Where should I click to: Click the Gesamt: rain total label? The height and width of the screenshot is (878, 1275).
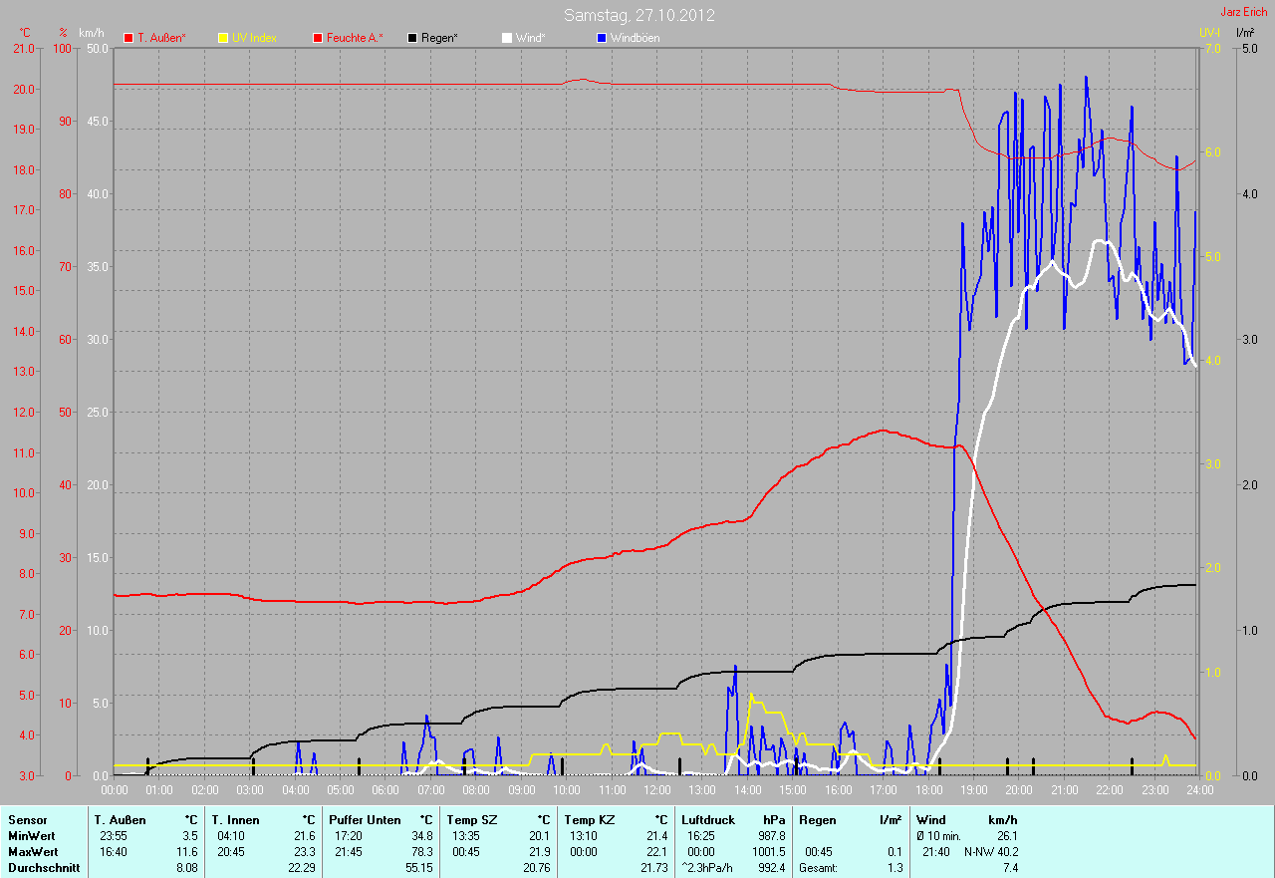(820, 868)
